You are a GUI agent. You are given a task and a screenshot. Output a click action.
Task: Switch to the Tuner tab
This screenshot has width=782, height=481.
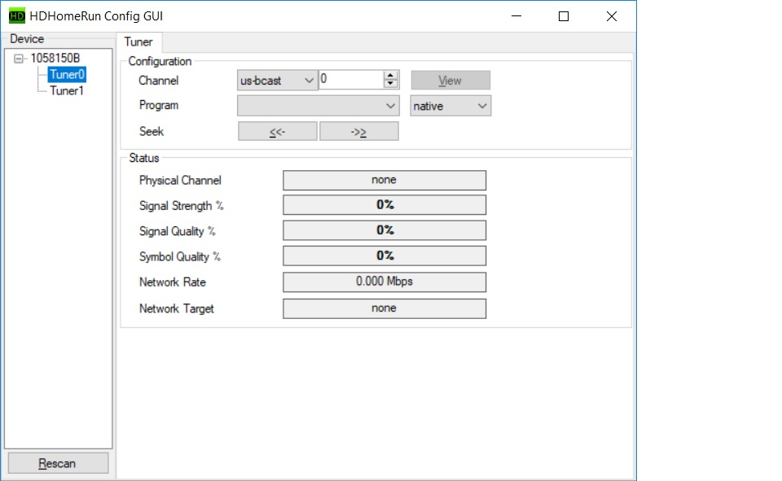[x=138, y=42]
